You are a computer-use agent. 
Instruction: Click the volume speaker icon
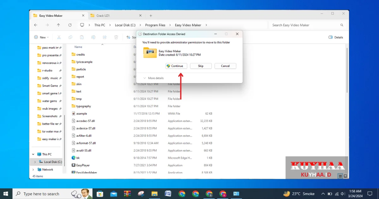tap(343, 194)
